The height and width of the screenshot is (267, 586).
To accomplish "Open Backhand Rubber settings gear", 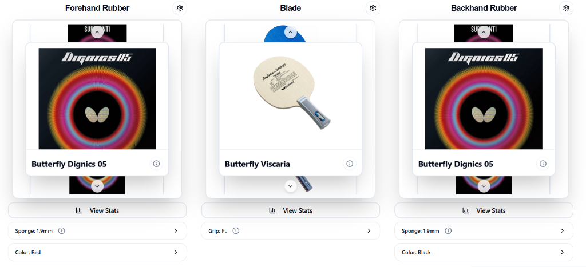I will [566, 9].
